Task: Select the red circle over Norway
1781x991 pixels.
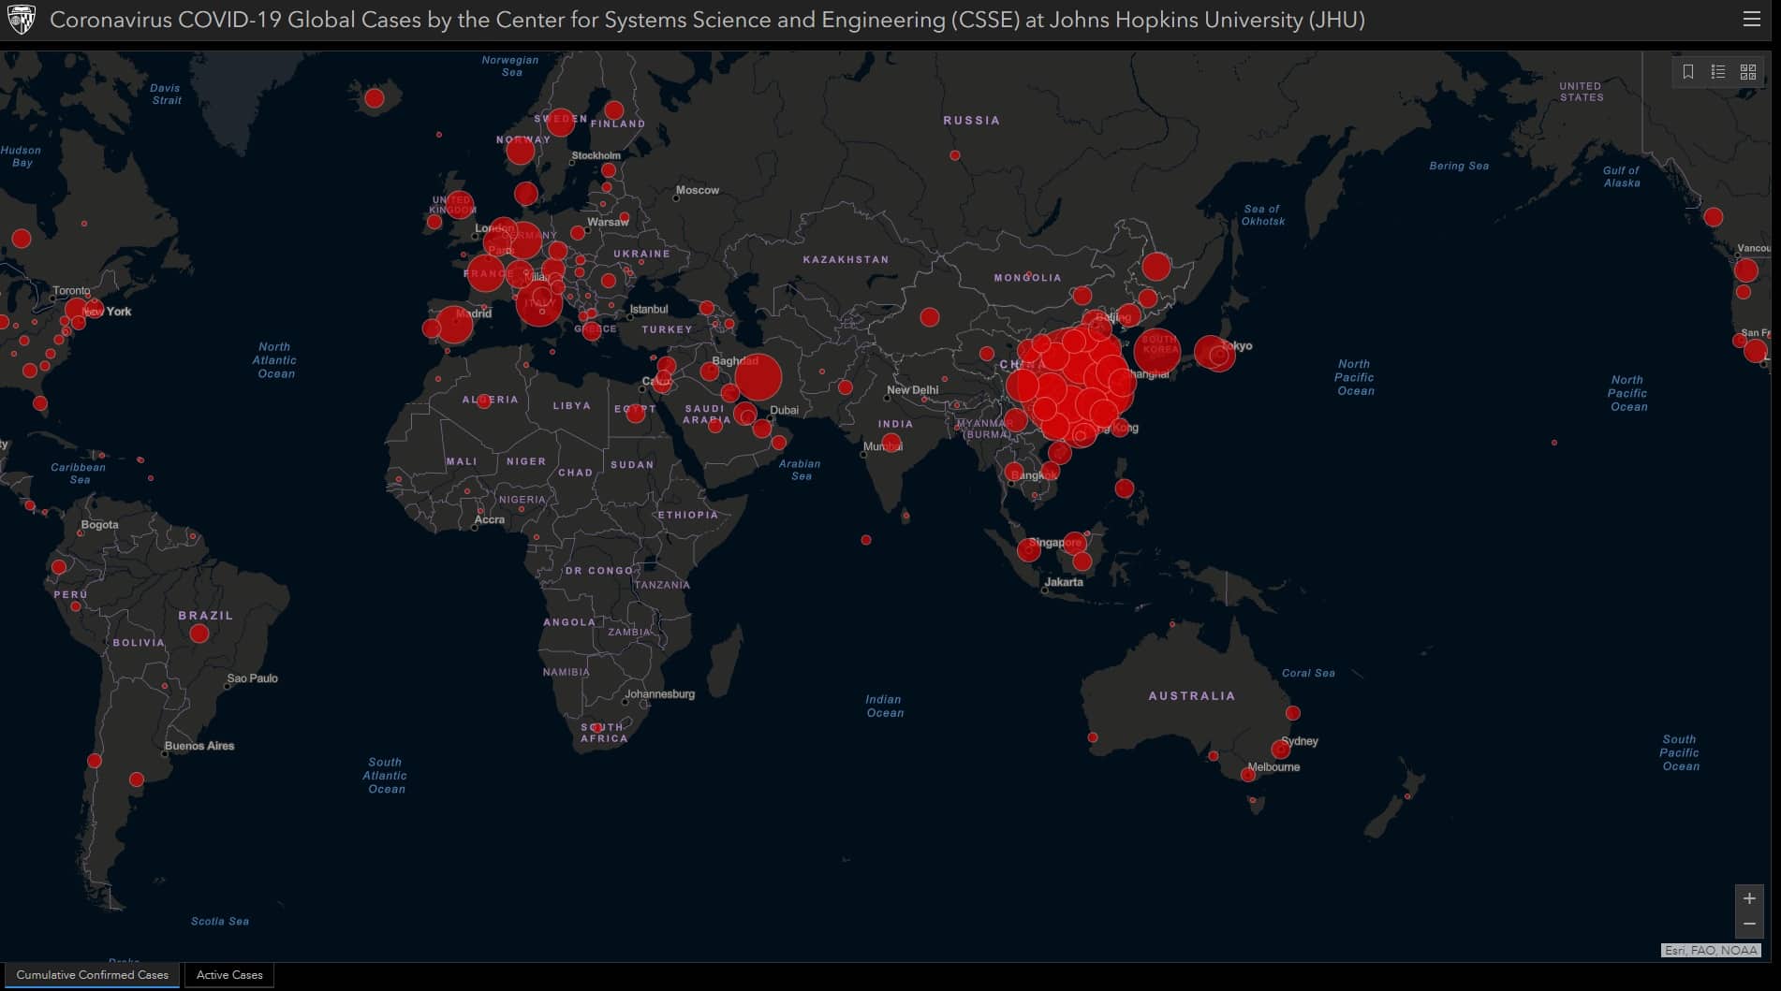Action: (x=521, y=150)
